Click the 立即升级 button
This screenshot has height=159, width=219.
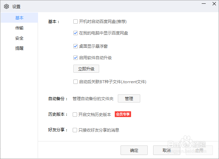(86, 69)
